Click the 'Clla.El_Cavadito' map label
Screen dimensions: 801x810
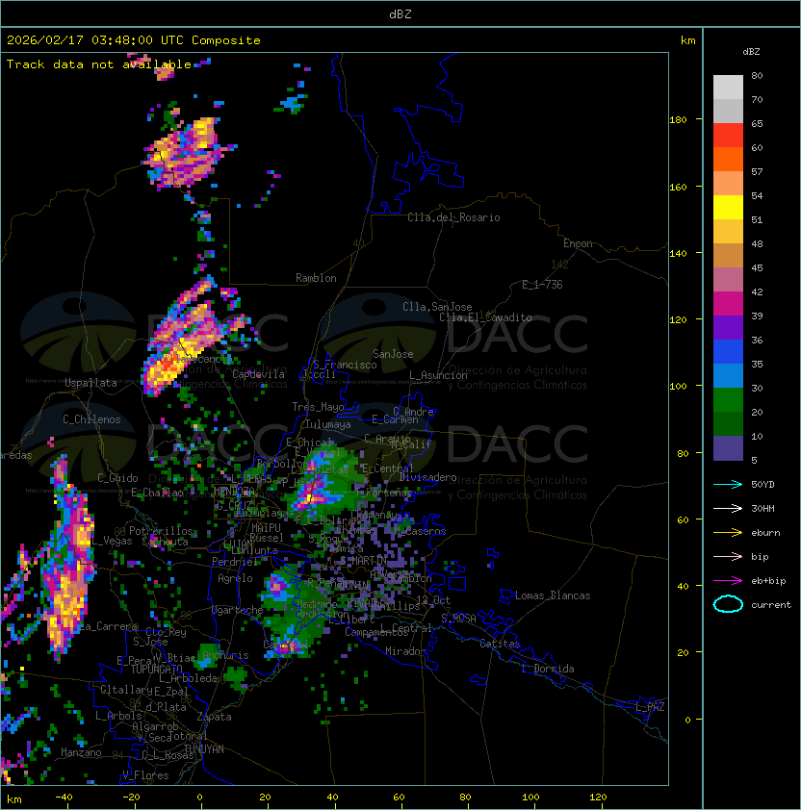tap(485, 317)
